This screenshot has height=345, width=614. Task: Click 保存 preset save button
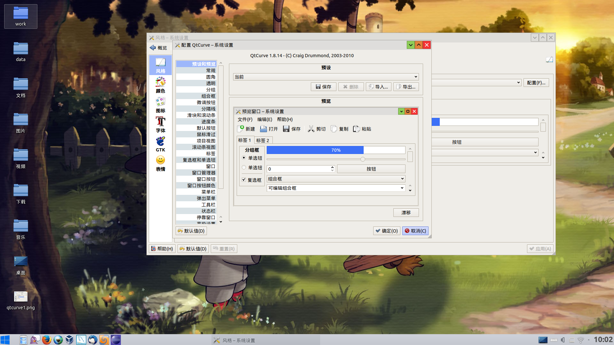tap(324, 87)
